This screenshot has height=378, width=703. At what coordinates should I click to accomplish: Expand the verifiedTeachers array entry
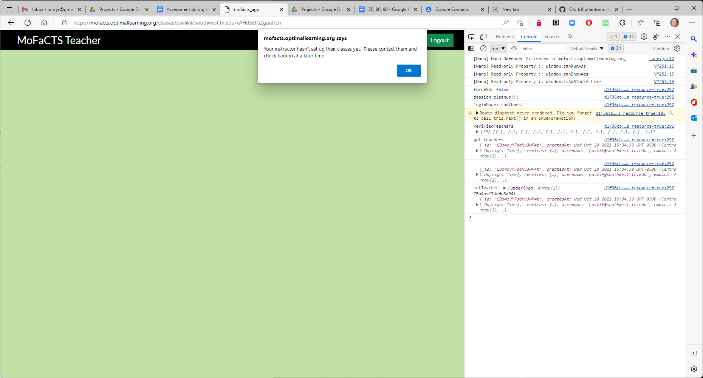click(x=477, y=132)
